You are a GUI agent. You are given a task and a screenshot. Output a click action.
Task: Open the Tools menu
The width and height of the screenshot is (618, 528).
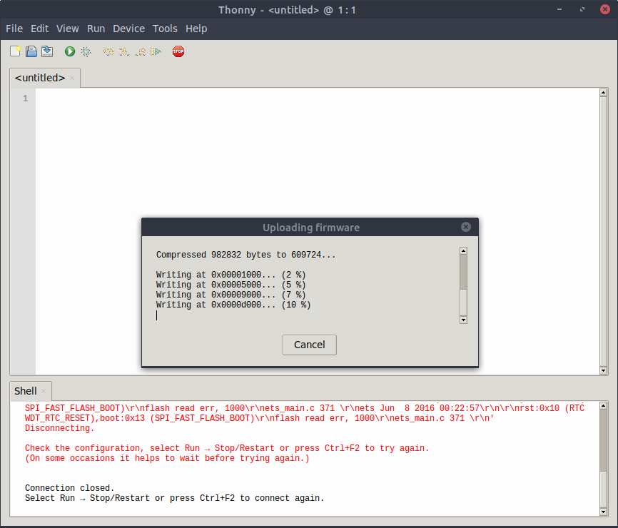165,29
